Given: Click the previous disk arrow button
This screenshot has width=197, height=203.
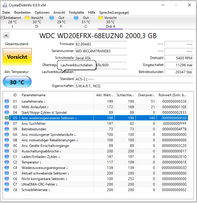Looking at the screenshot, I should 6,35.
